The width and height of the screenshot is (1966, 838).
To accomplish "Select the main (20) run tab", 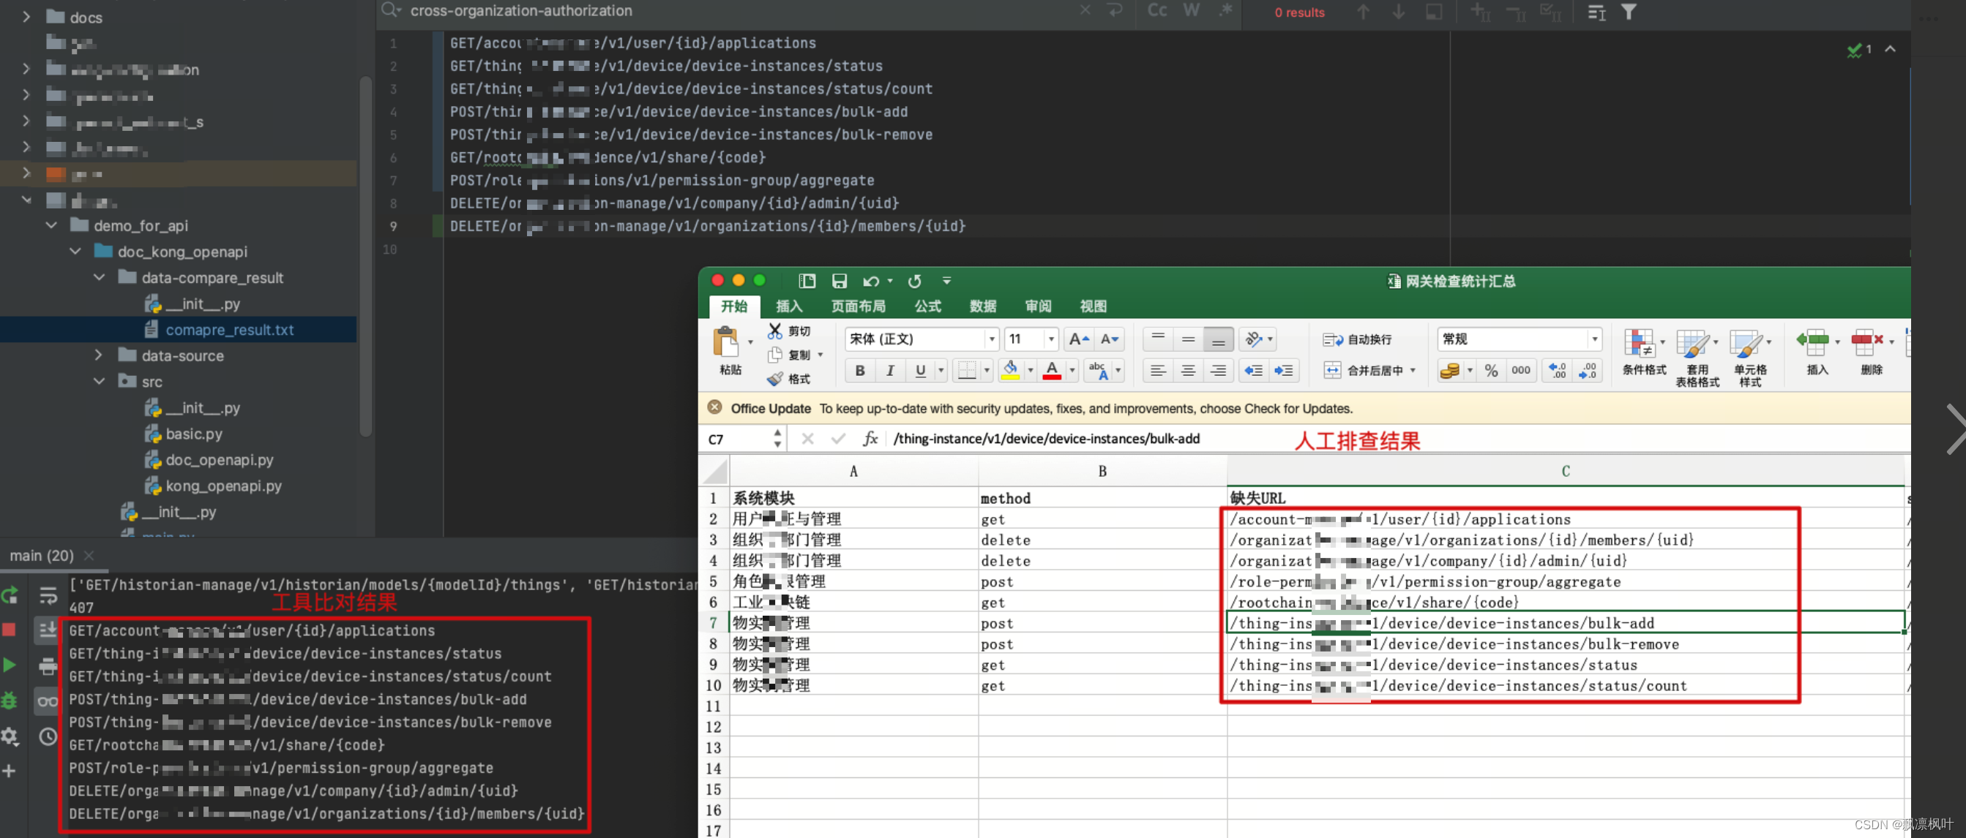I will coord(42,556).
